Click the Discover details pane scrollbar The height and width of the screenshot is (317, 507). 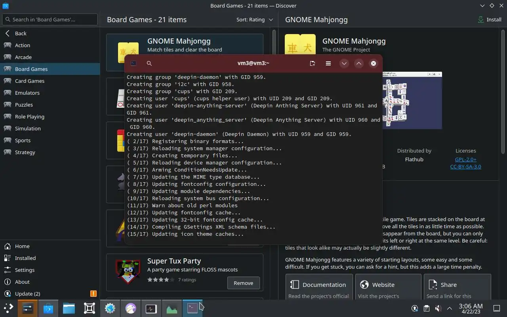tap(503, 91)
